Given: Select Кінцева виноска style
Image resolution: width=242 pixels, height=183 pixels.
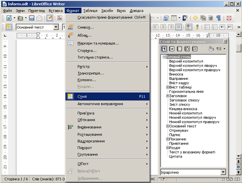Looking at the screenshot, I should (183, 109).
